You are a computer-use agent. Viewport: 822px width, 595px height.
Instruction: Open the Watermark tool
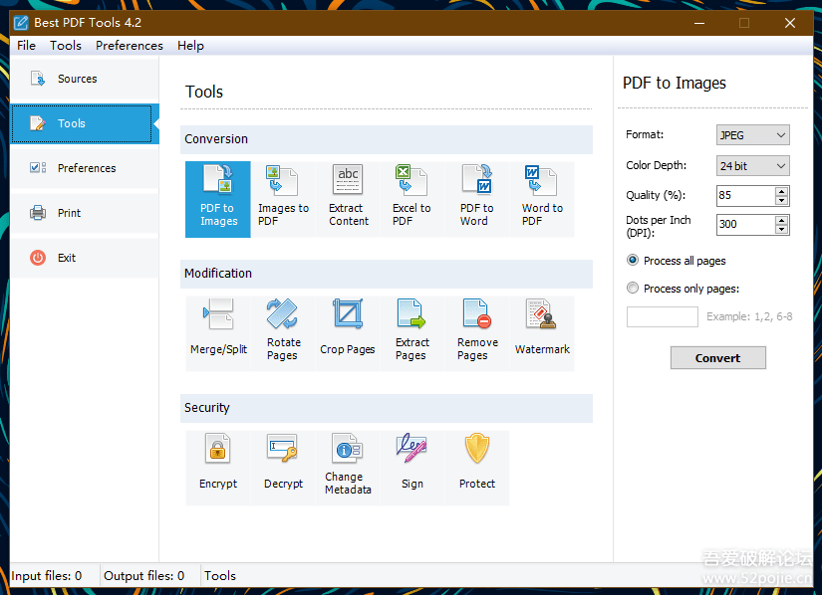pos(542,333)
